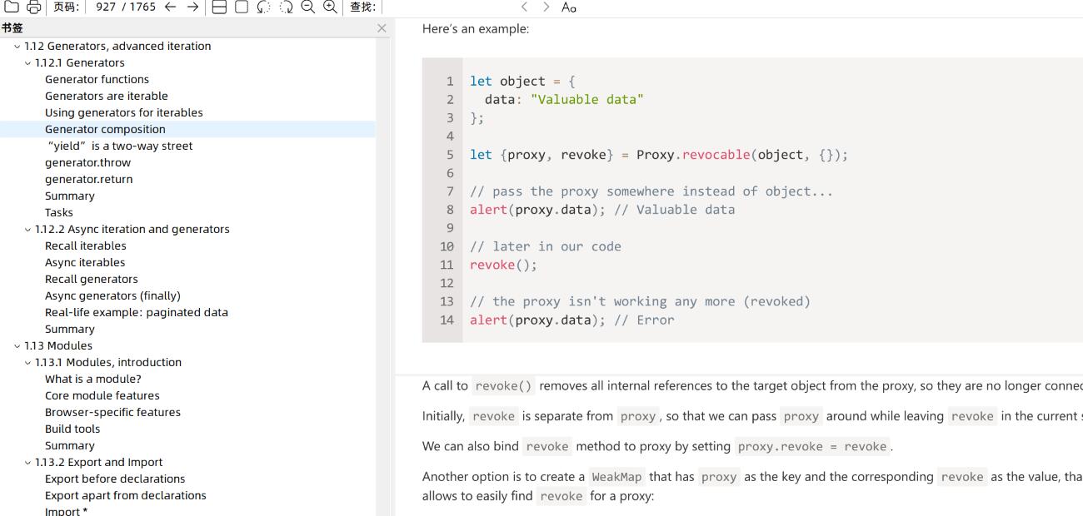1083x516 pixels.
Task: Switch to two-page layout view
Action: point(219,7)
